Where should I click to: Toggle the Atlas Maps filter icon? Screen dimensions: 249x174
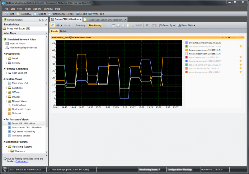(x=46, y=34)
